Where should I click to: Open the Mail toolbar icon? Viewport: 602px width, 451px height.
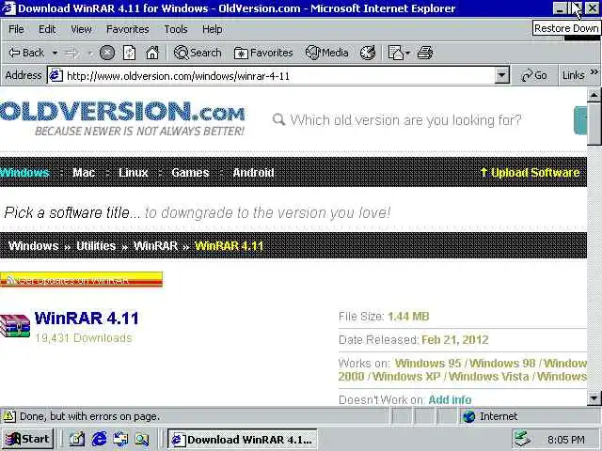pos(396,53)
